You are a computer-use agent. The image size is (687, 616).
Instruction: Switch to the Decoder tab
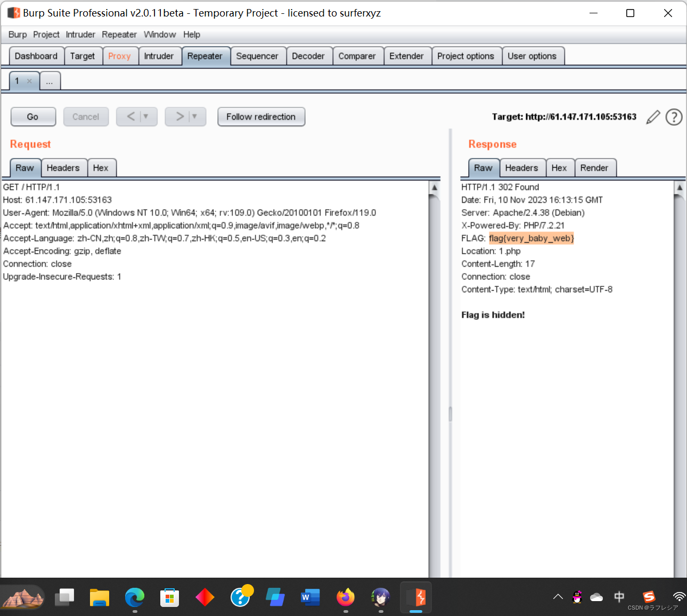pyautogui.click(x=309, y=55)
